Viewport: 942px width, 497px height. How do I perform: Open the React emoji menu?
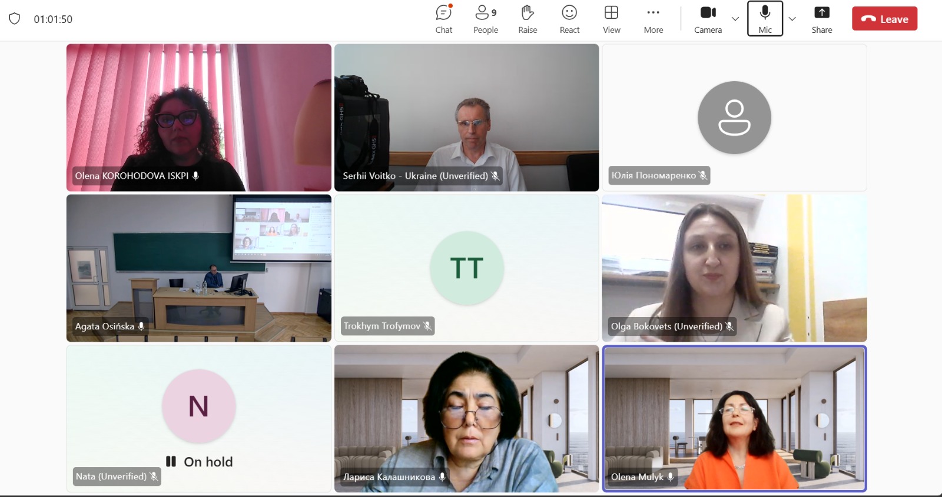(x=569, y=19)
